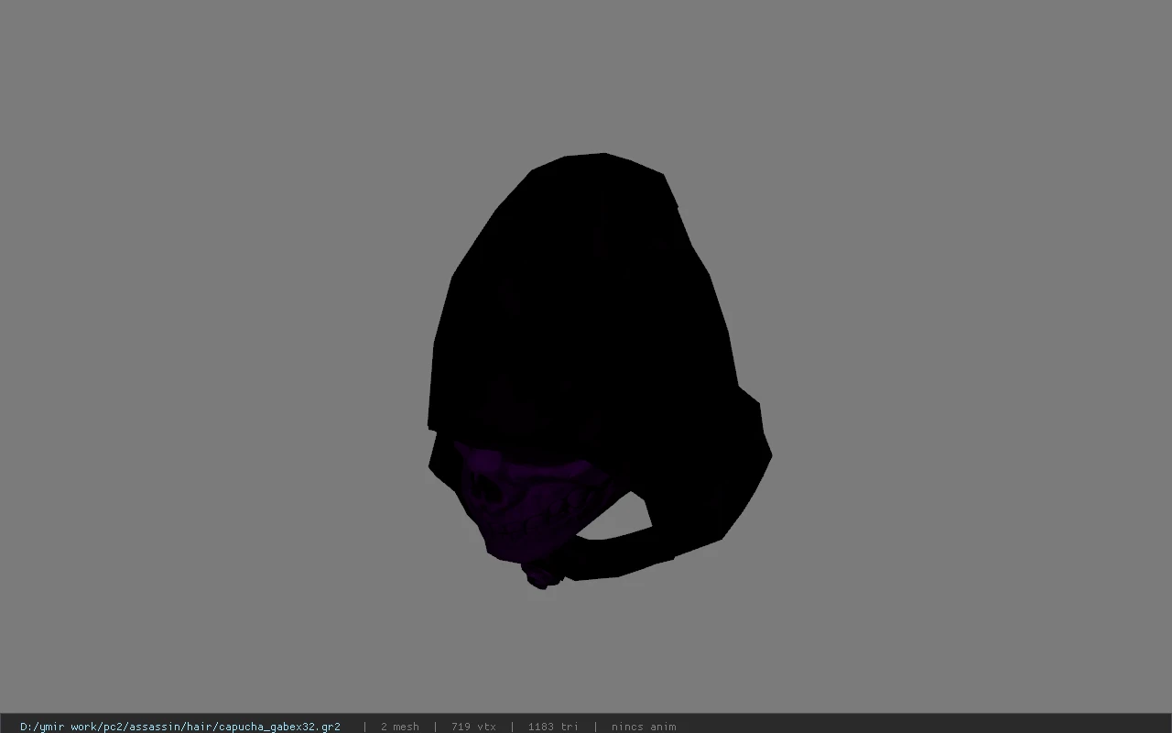The height and width of the screenshot is (733, 1172).
Task: Click the file path capucha_gabex32.gr2 in status bar
Action: pos(180,727)
